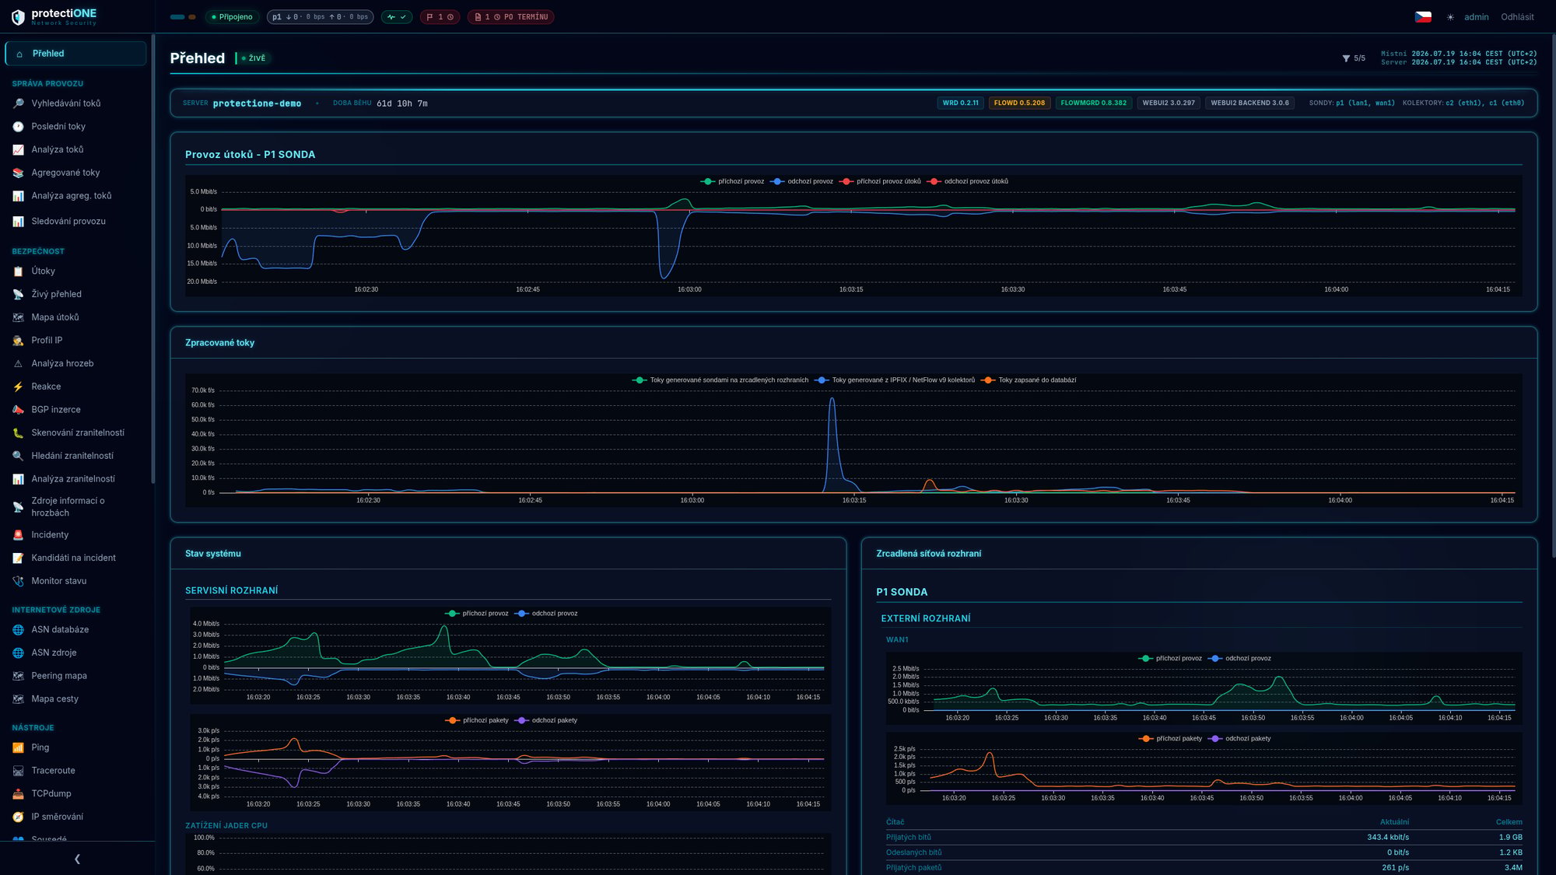
Task: Select the warning triangle icon for Analýza hrozeb
Action: [18, 364]
